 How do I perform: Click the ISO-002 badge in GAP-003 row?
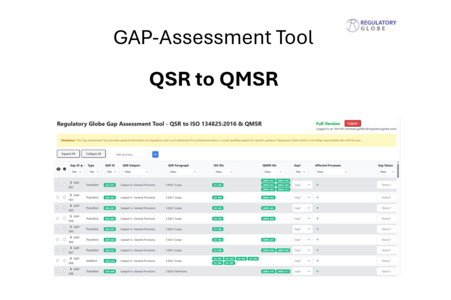pyautogui.click(x=218, y=208)
